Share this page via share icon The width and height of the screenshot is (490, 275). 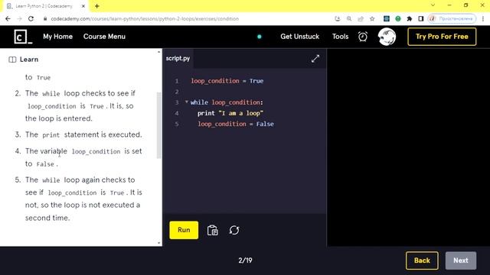[361, 18]
